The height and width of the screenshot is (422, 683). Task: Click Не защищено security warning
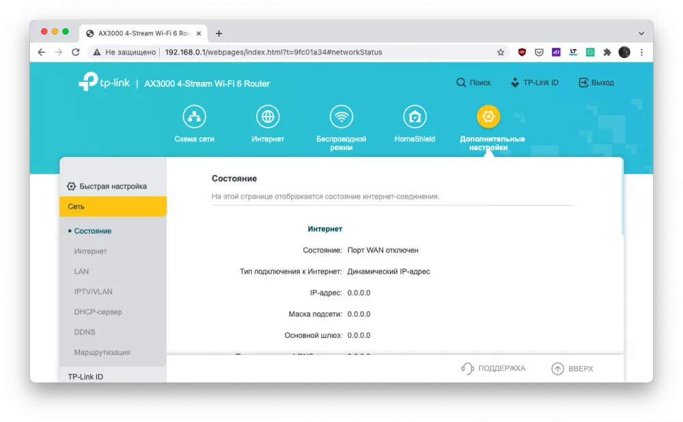pyautogui.click(x=124, y=53)
